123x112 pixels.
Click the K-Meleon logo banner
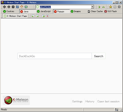click(x=16, y=100)
